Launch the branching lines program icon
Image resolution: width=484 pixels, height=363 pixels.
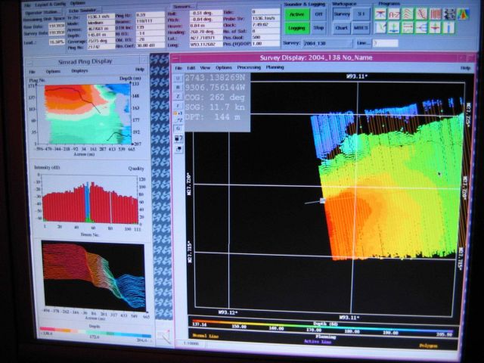(x=421, y=28)
